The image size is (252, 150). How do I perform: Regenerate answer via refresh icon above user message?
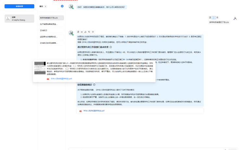pyautogui.click(x=214, y=18)
